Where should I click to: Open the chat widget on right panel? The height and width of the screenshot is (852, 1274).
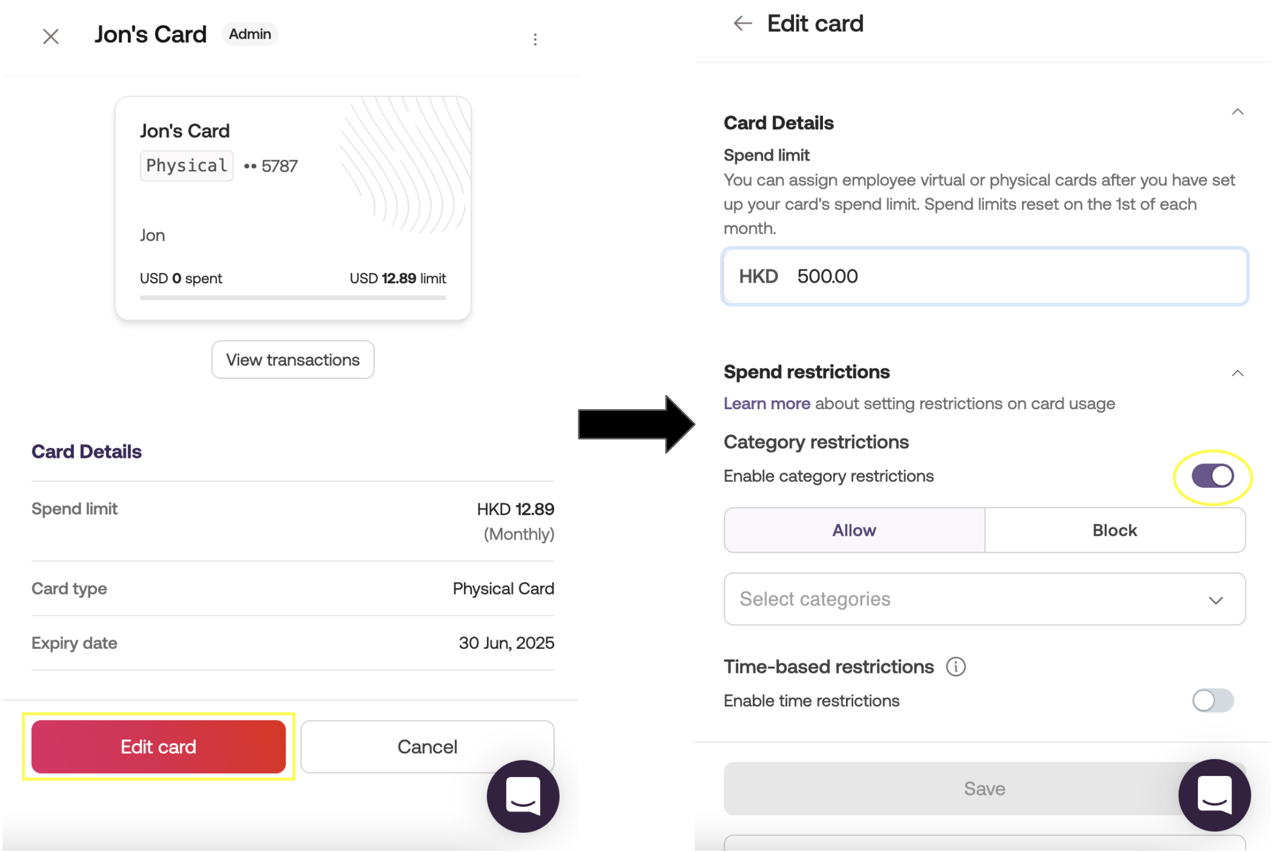(x=1213, y=795)
